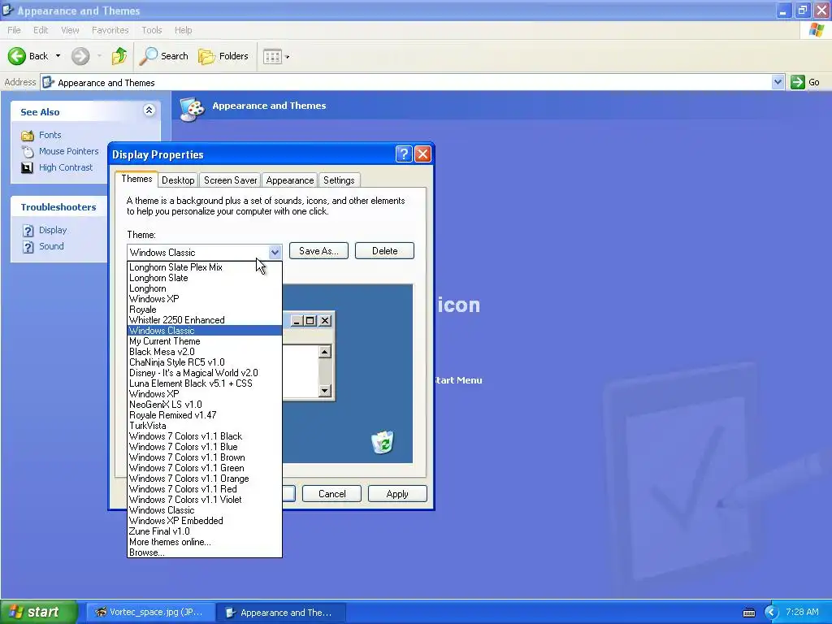The width and height of the screenshot is (832, 624).
Task: Click the Display troubleshooter question icon
Action: [x=28, y=230]
